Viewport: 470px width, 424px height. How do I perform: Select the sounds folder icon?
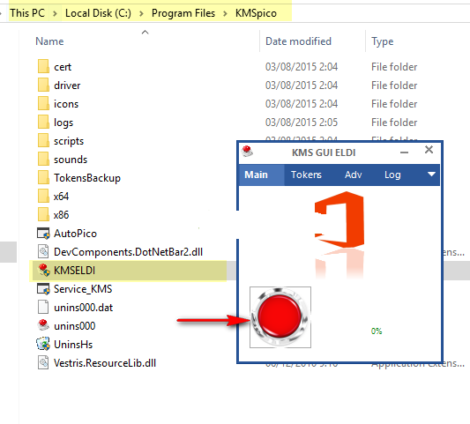43,160
